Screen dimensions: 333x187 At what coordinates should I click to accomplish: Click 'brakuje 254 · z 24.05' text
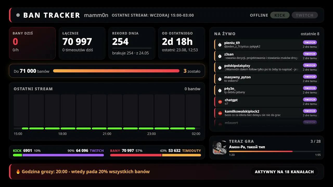pos(130,53)
